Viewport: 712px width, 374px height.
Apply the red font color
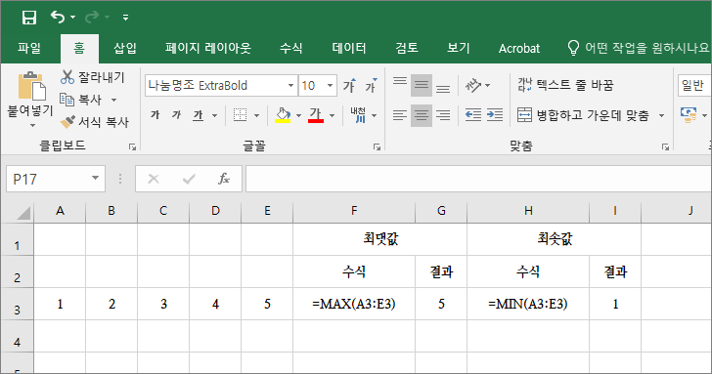coord(316,115)
